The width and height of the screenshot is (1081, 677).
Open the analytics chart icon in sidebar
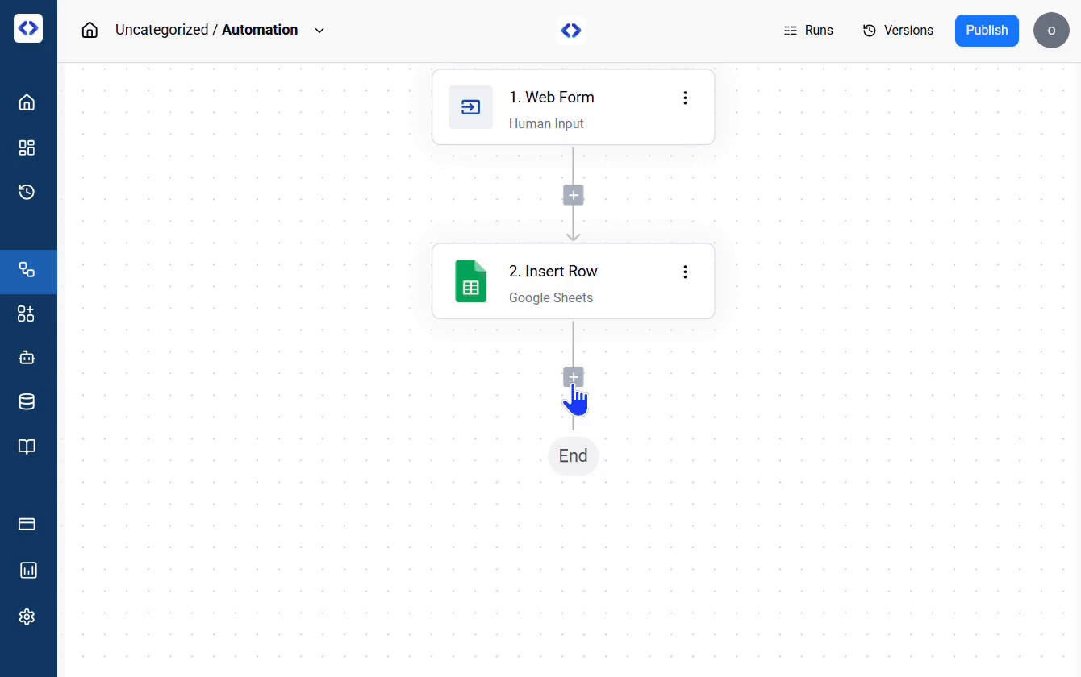(x=28, y=571)
